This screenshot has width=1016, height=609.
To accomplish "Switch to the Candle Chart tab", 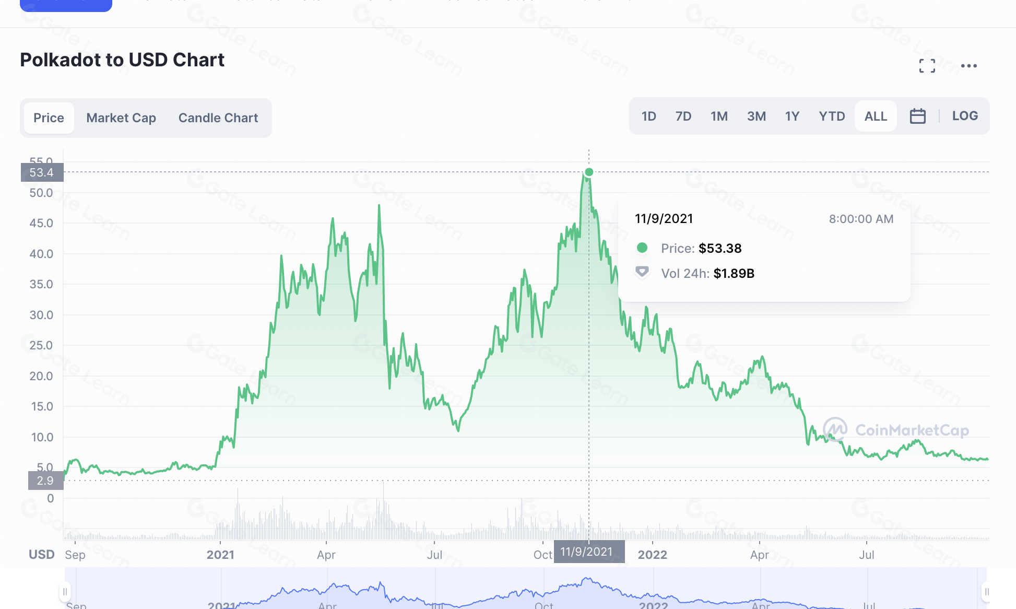I will tap(218, 118).
